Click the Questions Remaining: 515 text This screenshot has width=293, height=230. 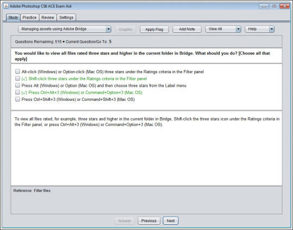point(38,42)
